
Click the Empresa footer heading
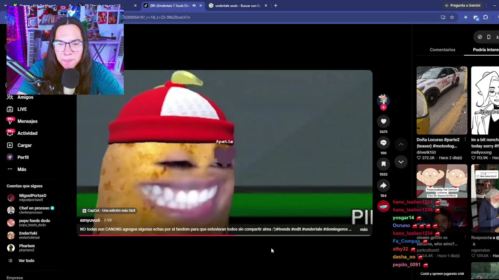pos(15,278)
